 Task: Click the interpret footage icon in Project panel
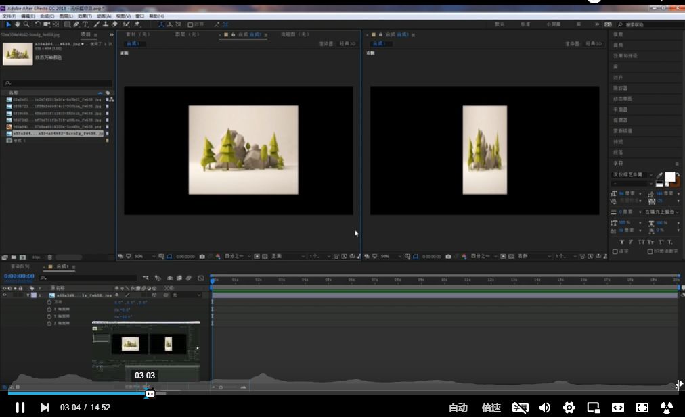click(x=5, y=257)
